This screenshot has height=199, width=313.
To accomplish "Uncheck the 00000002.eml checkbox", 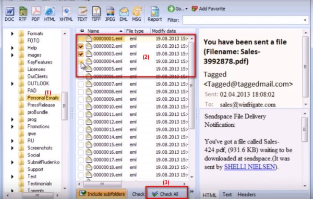I will 81,46.
